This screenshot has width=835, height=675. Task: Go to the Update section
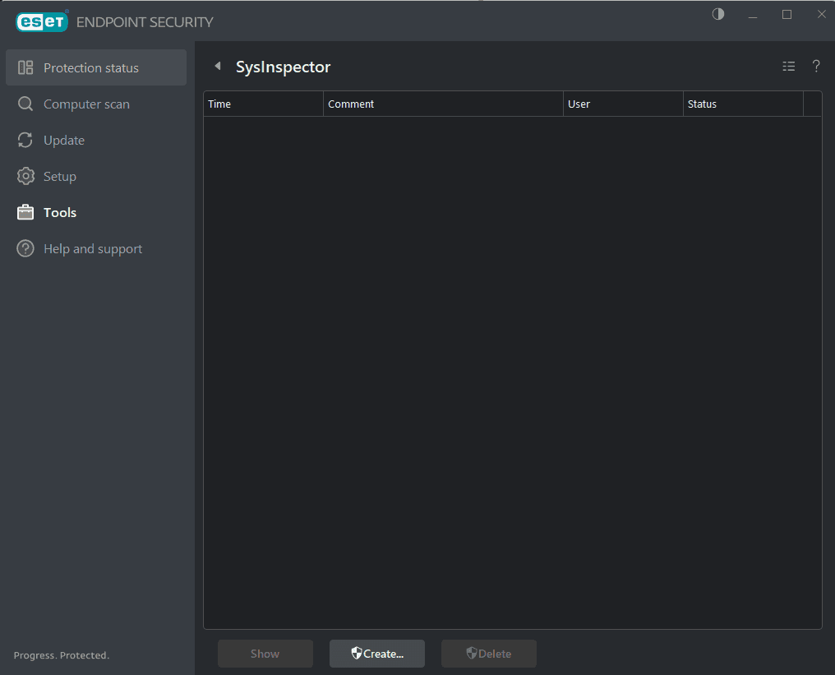coord(96,140)
